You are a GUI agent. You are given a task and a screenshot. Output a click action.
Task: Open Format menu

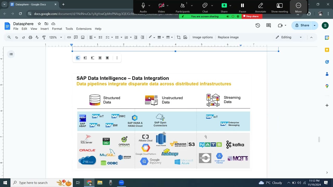[x=57, y=29]
